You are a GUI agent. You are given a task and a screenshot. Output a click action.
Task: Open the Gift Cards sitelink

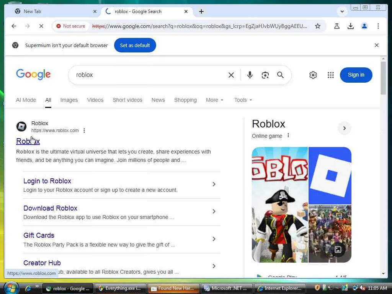click(x=39, y=235)
